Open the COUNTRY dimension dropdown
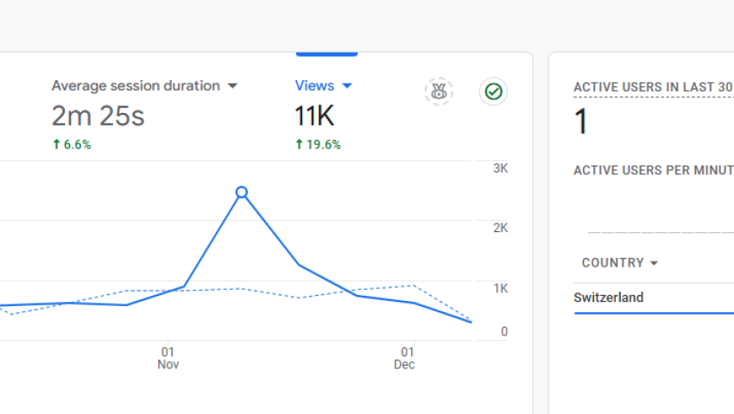The image size is (734, 414). pyautogui.click(x=620, y=263)
